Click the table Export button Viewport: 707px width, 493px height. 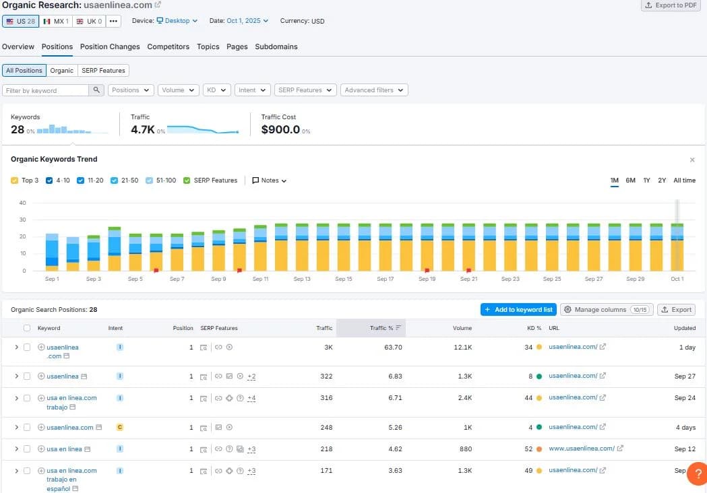coord(677,310)
